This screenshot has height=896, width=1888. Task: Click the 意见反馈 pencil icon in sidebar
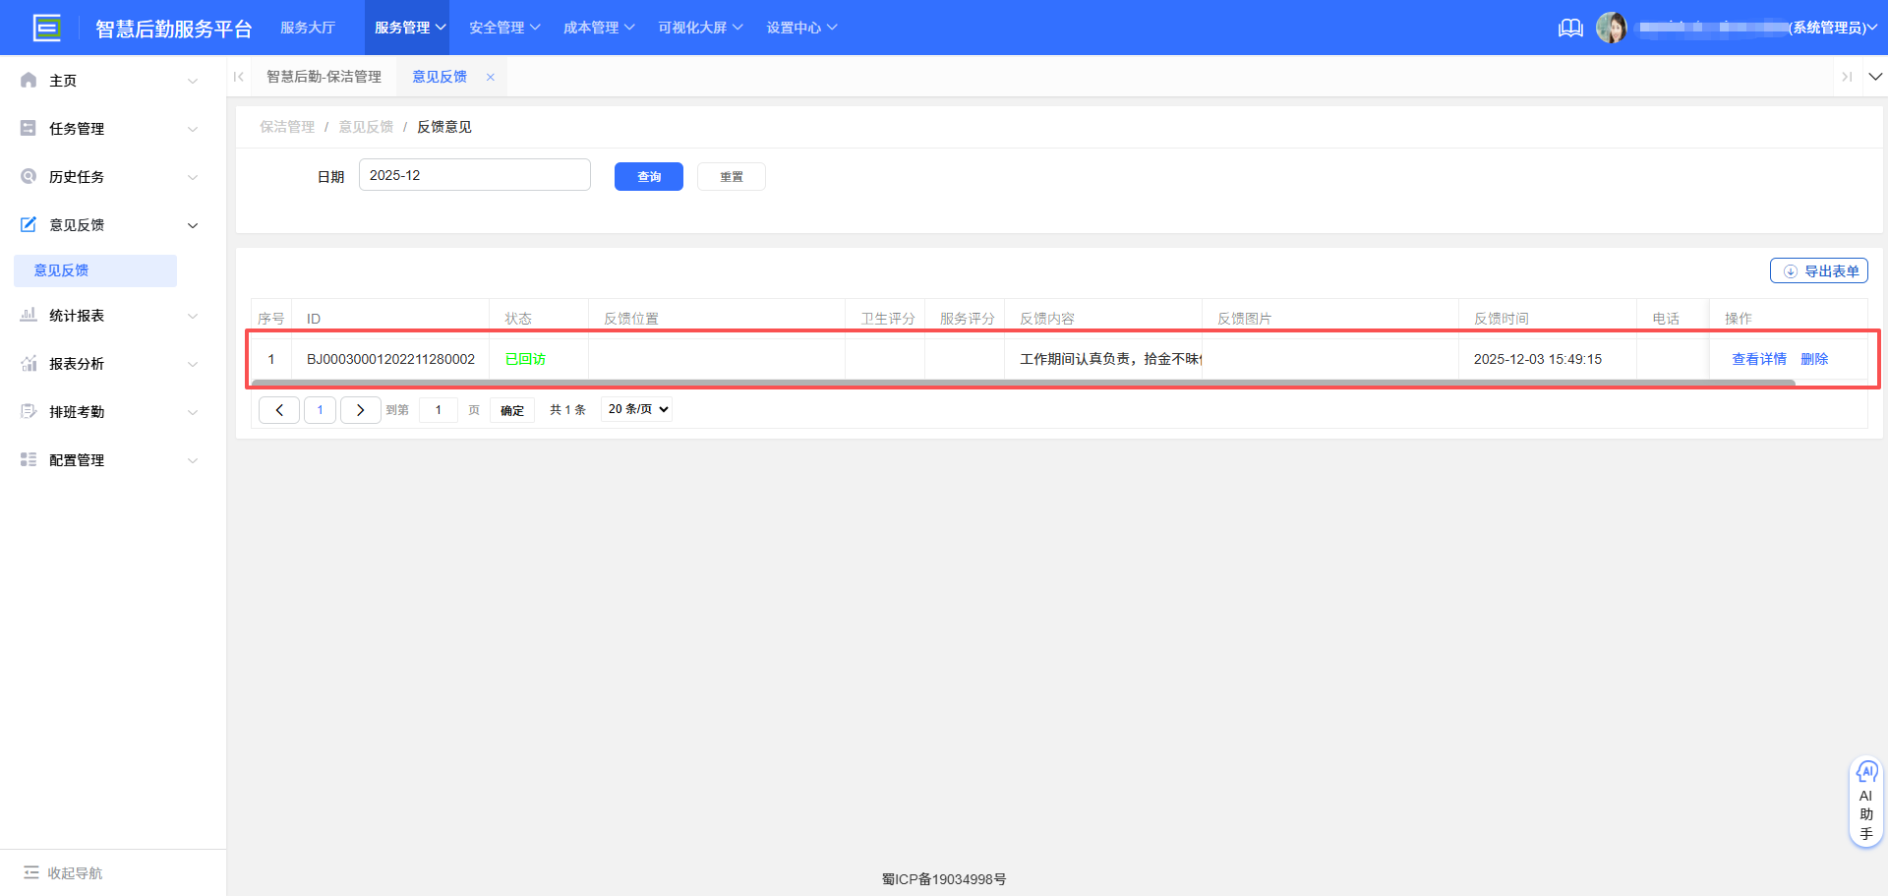tap(28, 224)
